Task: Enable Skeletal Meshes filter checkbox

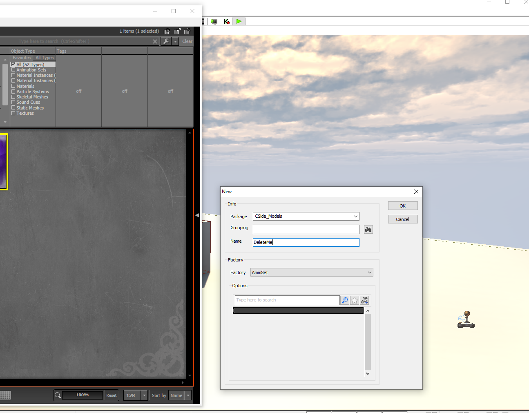Action: (13, 97)
